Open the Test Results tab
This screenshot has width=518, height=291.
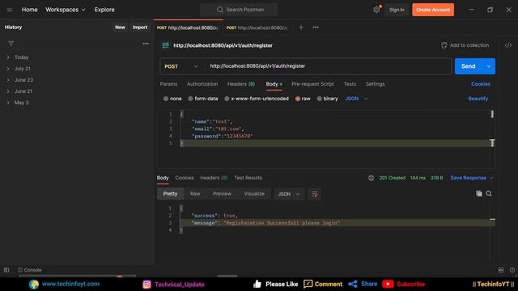[x=248, y=178]
